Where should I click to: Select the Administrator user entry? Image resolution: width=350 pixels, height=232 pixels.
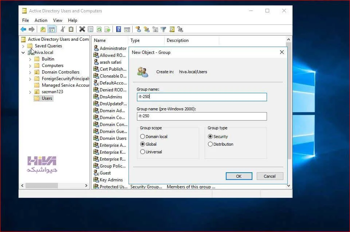pyautogui.click(x=110, y=48)
